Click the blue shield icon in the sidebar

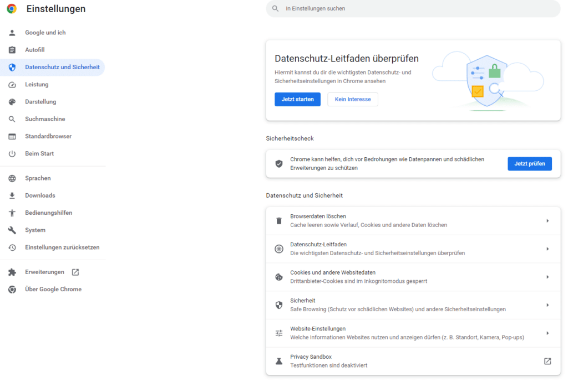pyautogui.click(x=12, y=67)
